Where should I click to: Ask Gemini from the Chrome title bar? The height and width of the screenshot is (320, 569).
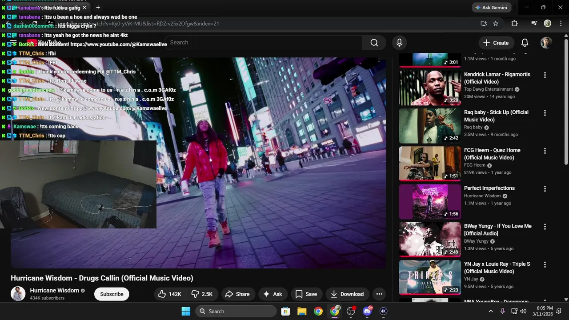(x=491, y=8)
